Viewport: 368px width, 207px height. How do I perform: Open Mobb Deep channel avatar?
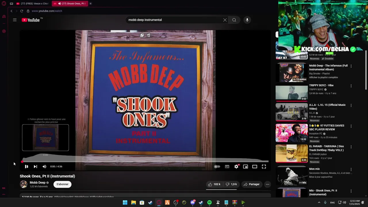click(24, 184)
